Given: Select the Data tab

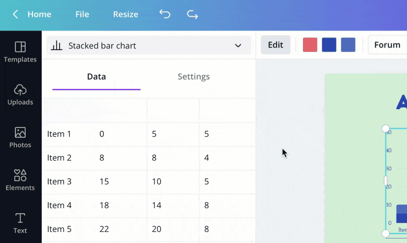Looking at the screenshot, I should [96, 77].
